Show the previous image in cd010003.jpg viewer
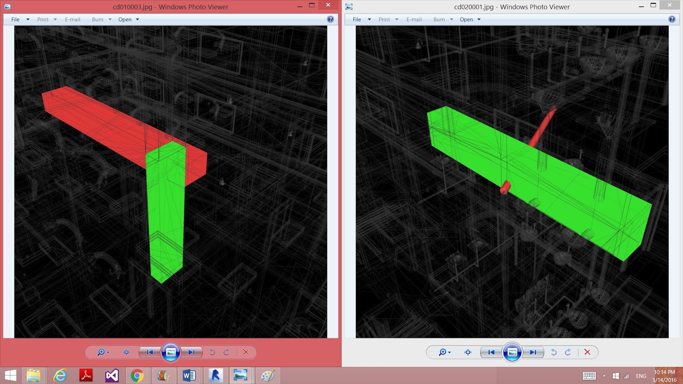The width and height of the screenshot is (683, 384). (149, 352)
